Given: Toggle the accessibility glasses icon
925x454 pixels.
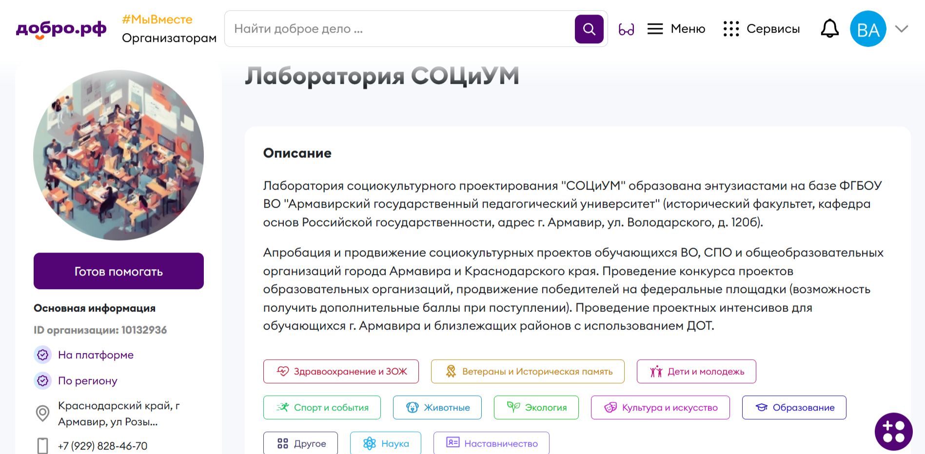Looking at the screenshot, I should 626,29.
